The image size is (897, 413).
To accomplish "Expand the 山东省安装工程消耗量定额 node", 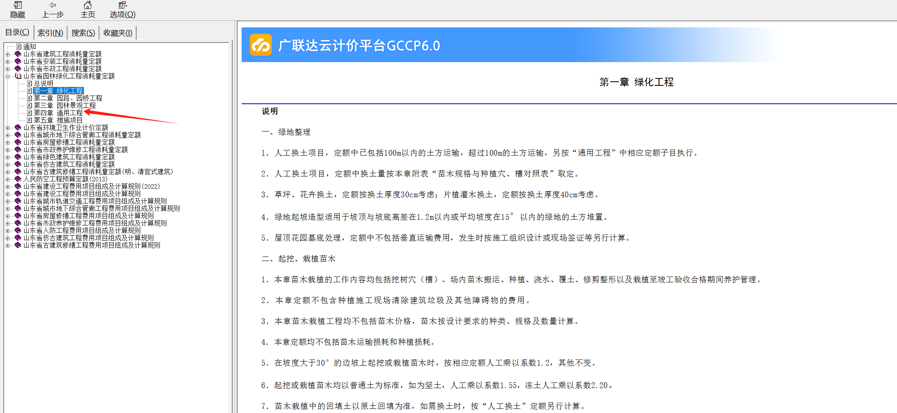I will 7,62.
